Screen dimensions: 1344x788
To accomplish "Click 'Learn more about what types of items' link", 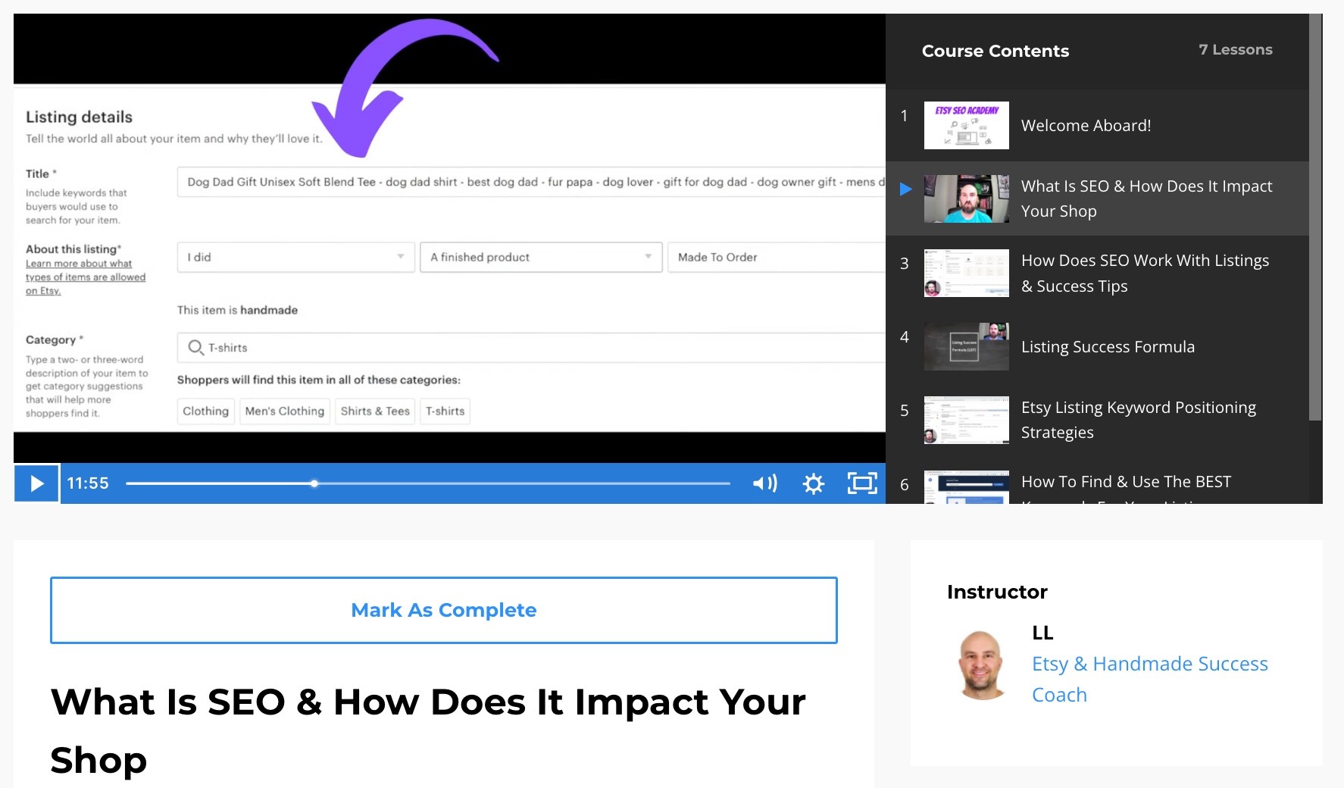I will [86, 277].
